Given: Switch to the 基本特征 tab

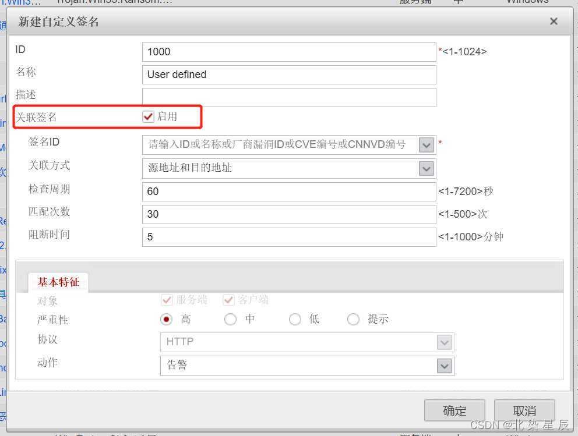Looking at the screenshot, I should coord(58,282).
